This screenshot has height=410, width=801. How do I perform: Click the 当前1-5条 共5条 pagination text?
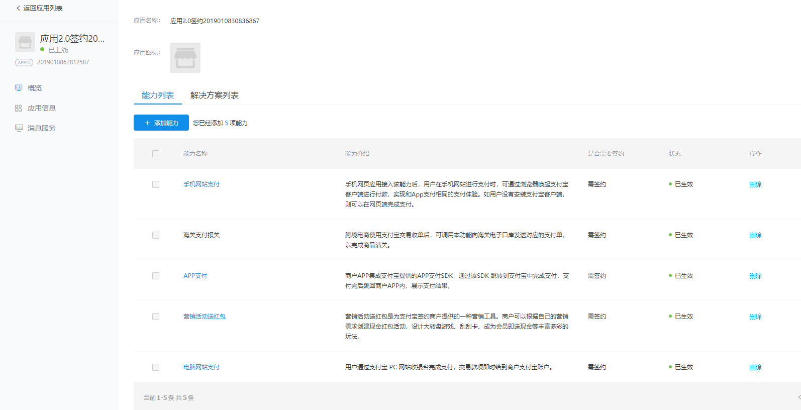169,398
